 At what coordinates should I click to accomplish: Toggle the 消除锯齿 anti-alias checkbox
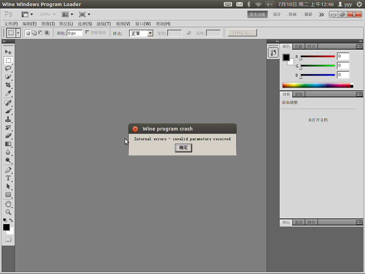point(88,32)
